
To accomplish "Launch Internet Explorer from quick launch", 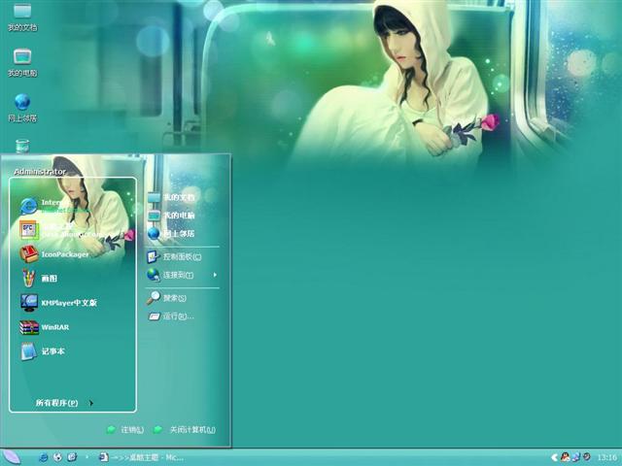I will (x=43, y=457).
